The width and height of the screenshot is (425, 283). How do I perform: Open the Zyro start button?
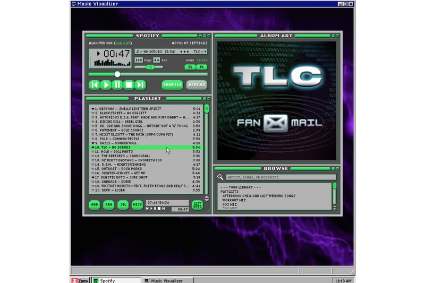click(x=80, y=280)
